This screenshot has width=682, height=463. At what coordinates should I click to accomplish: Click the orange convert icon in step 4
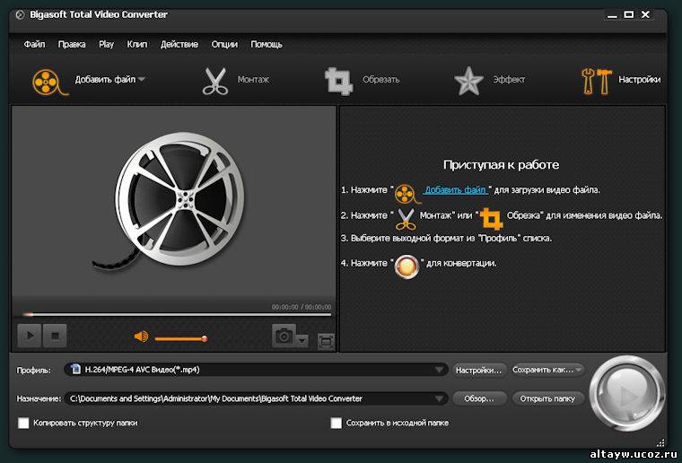[x=407, y=266]
